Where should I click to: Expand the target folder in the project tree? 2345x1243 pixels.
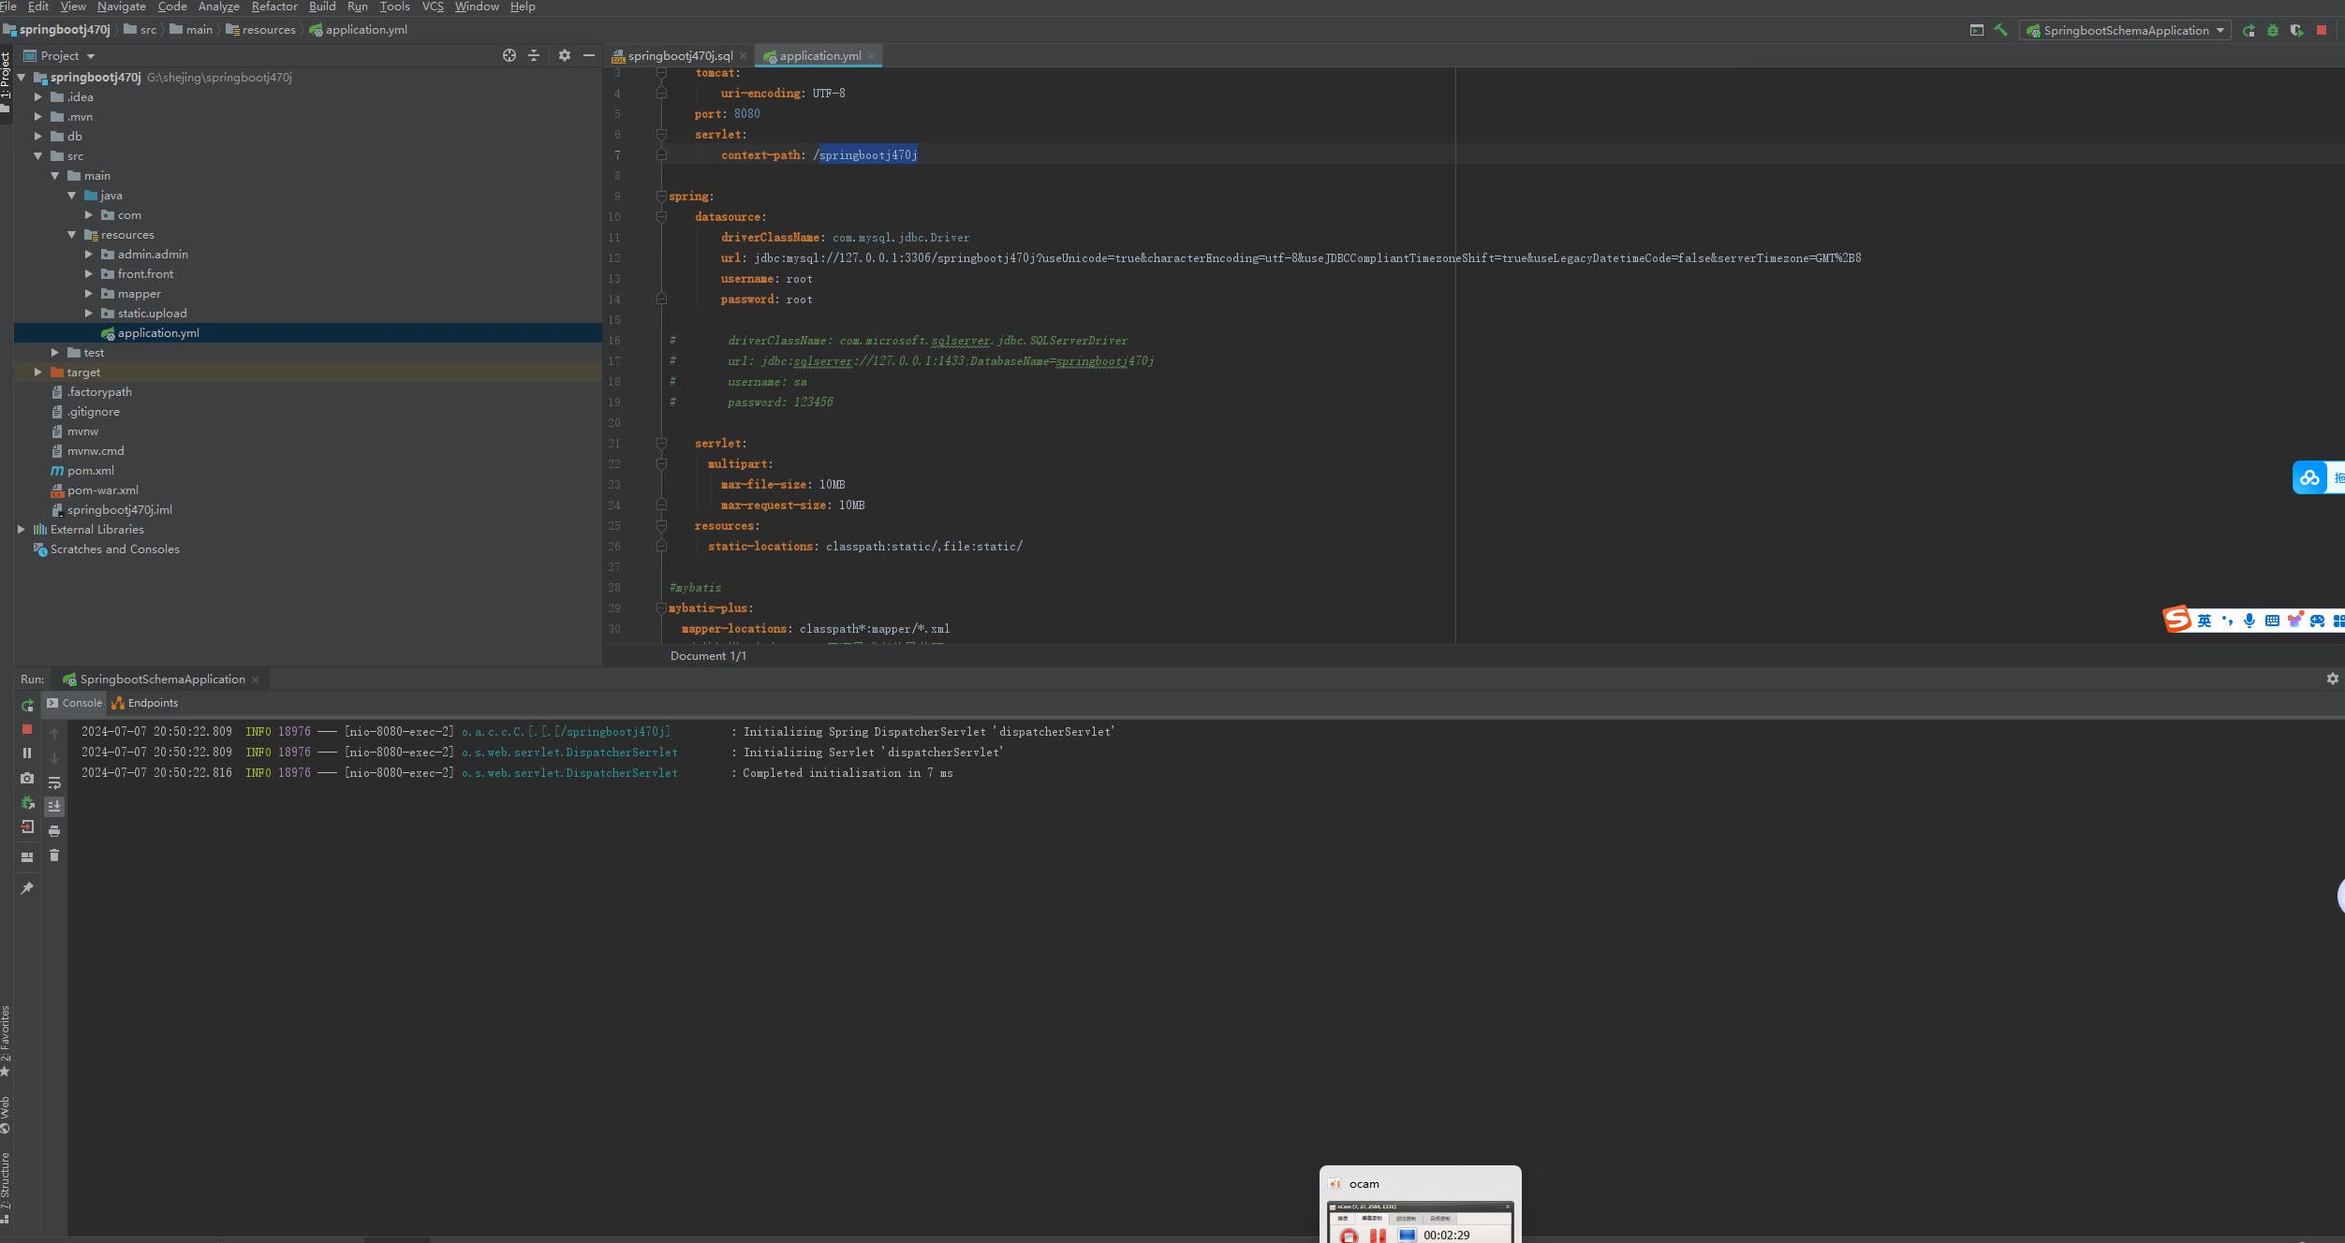pyautogui.click(x=38, y=373)
